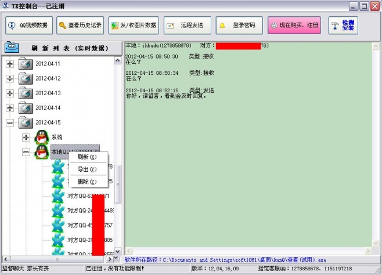Click timestamp 2012-04-15 08:52:15

point(152,91)
